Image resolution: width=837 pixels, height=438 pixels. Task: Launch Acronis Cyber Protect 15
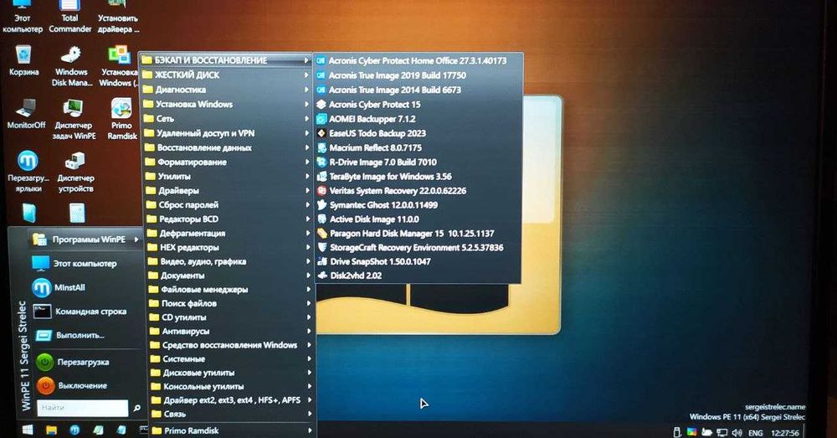[418, 104]
